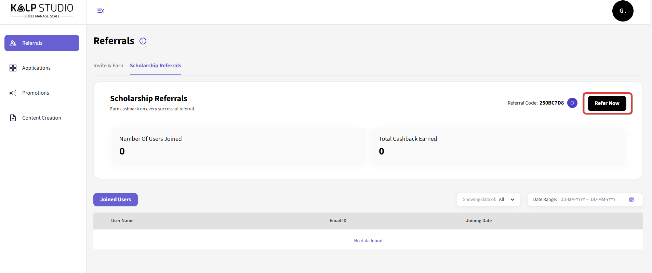Switch to the Invite & Earn tab

pos(108,66)
